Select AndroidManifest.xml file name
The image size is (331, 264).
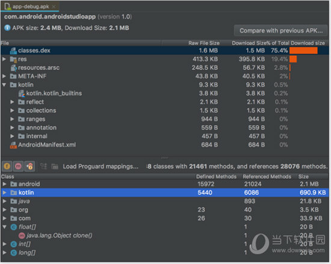pyautogui.click(x=47, y=145)
